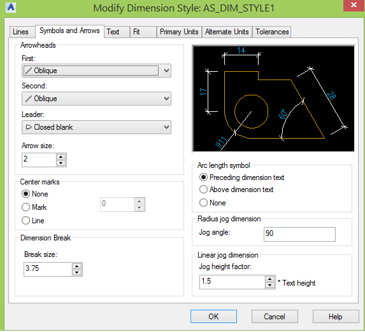Select Mark center marks option
The width and height of the screenshot is (365, 332).
(34, 207)
